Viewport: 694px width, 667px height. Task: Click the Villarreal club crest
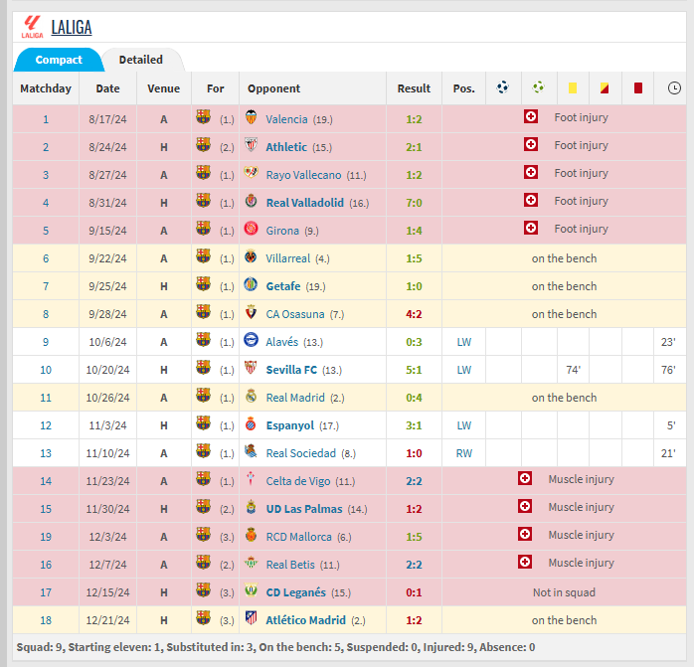[251, 256]
